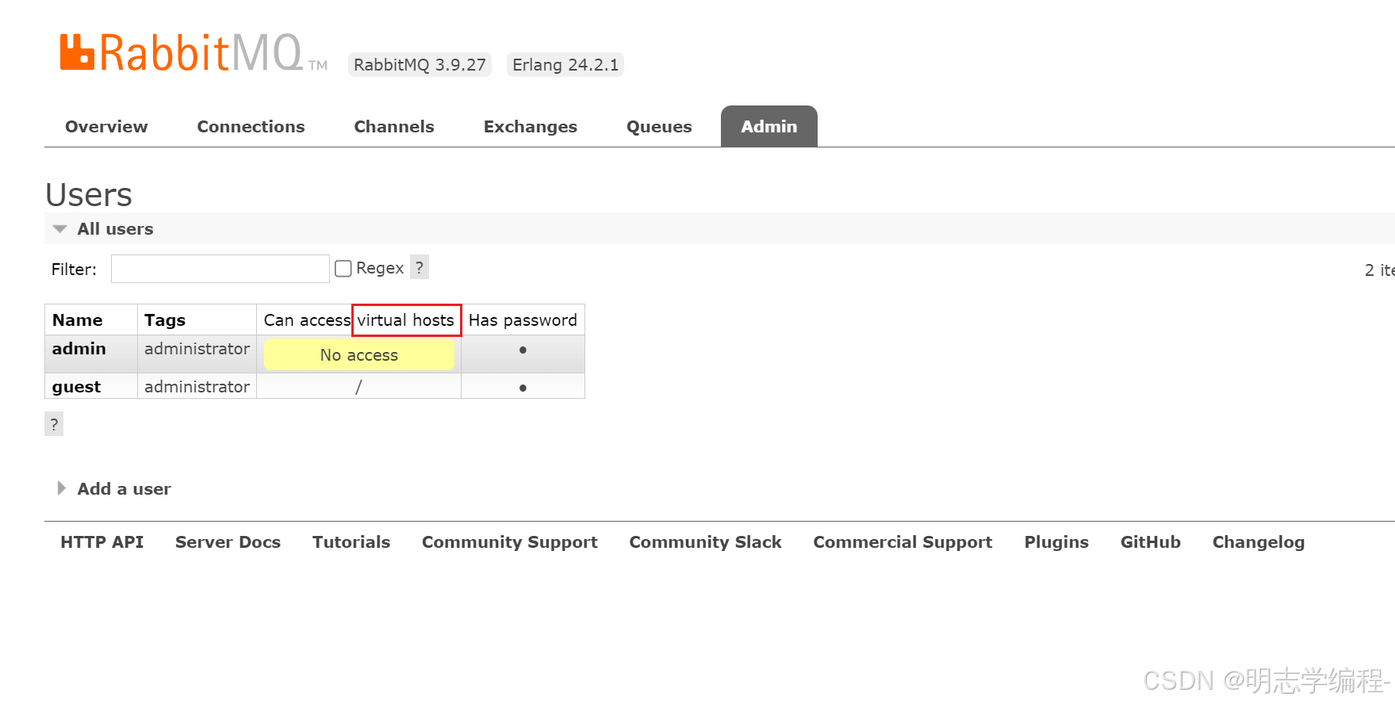Open the Community Slack link
Screen dimensions: 1395x704
pos(705,542)
